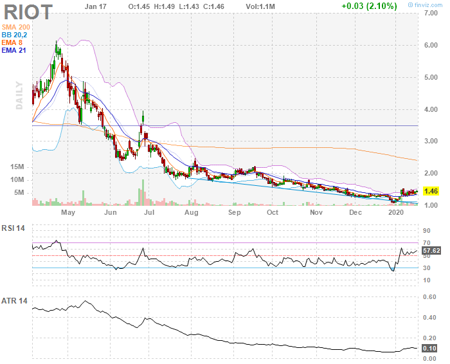The height and width of the screenshot is (364, 450).
Task: Select the May marker on time axis
Action: (x=67, y=212)
